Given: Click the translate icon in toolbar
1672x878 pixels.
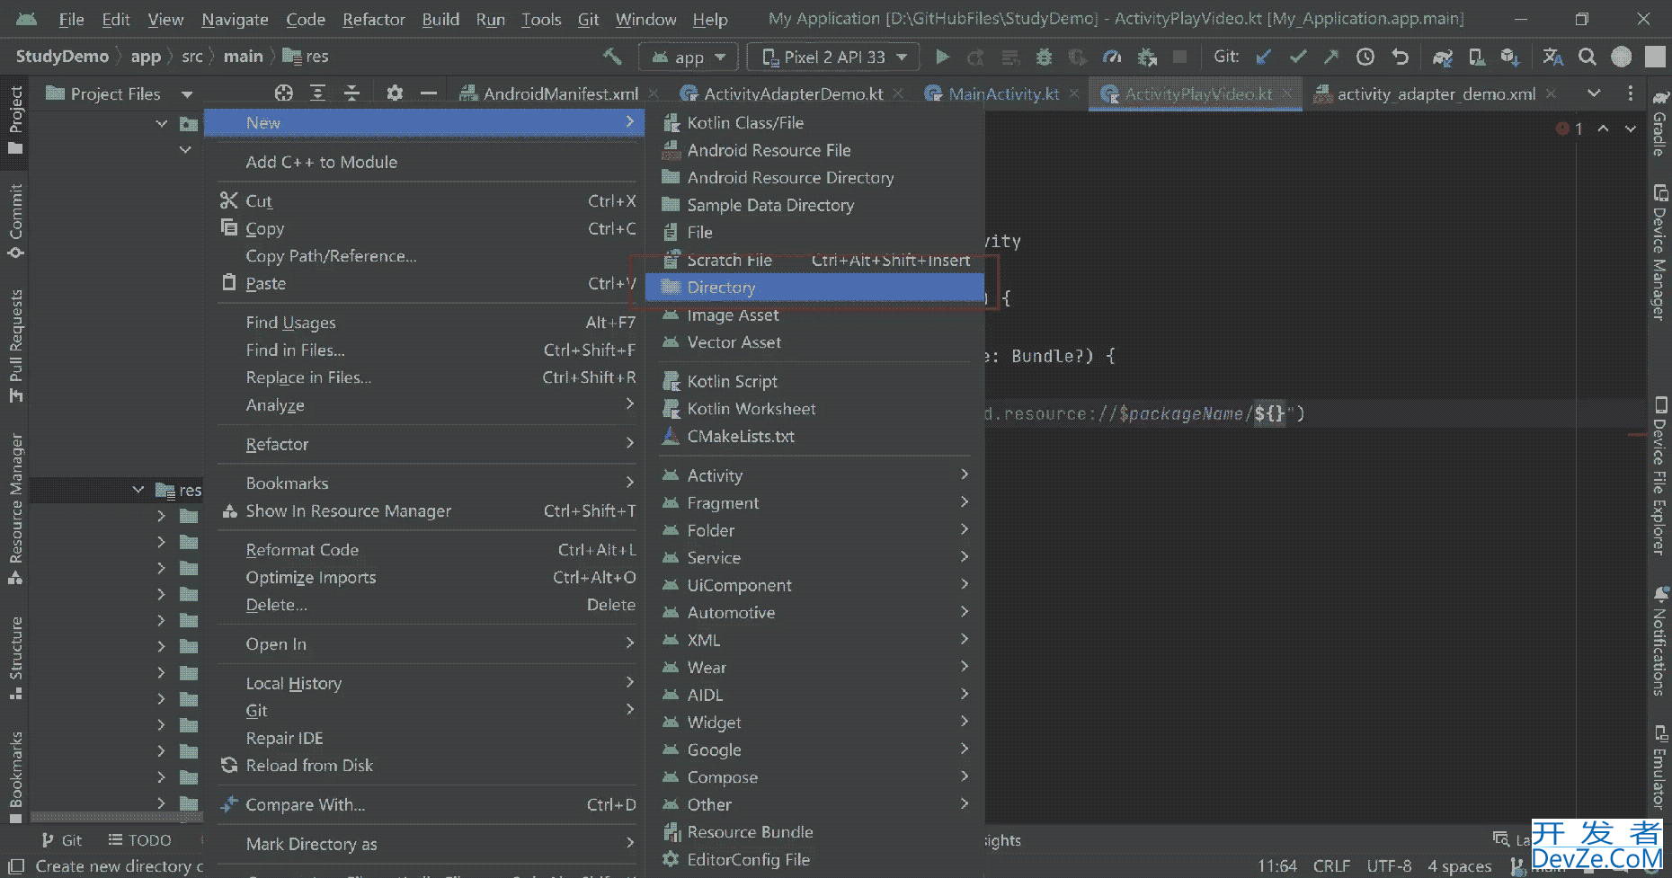Looking at the screenshot, I should [1553, 57].
